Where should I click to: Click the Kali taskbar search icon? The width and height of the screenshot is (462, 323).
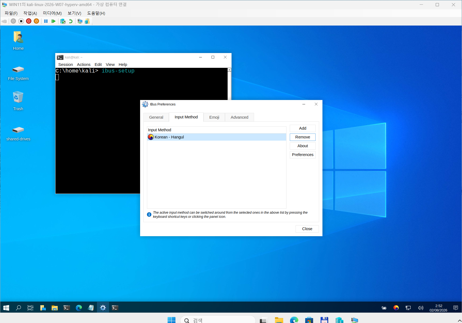coord(18,308)
